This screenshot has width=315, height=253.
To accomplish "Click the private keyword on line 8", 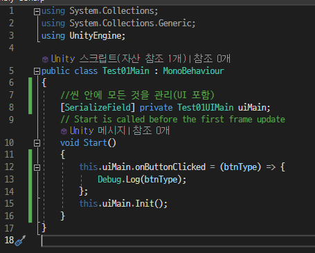I will click(156, 108).
